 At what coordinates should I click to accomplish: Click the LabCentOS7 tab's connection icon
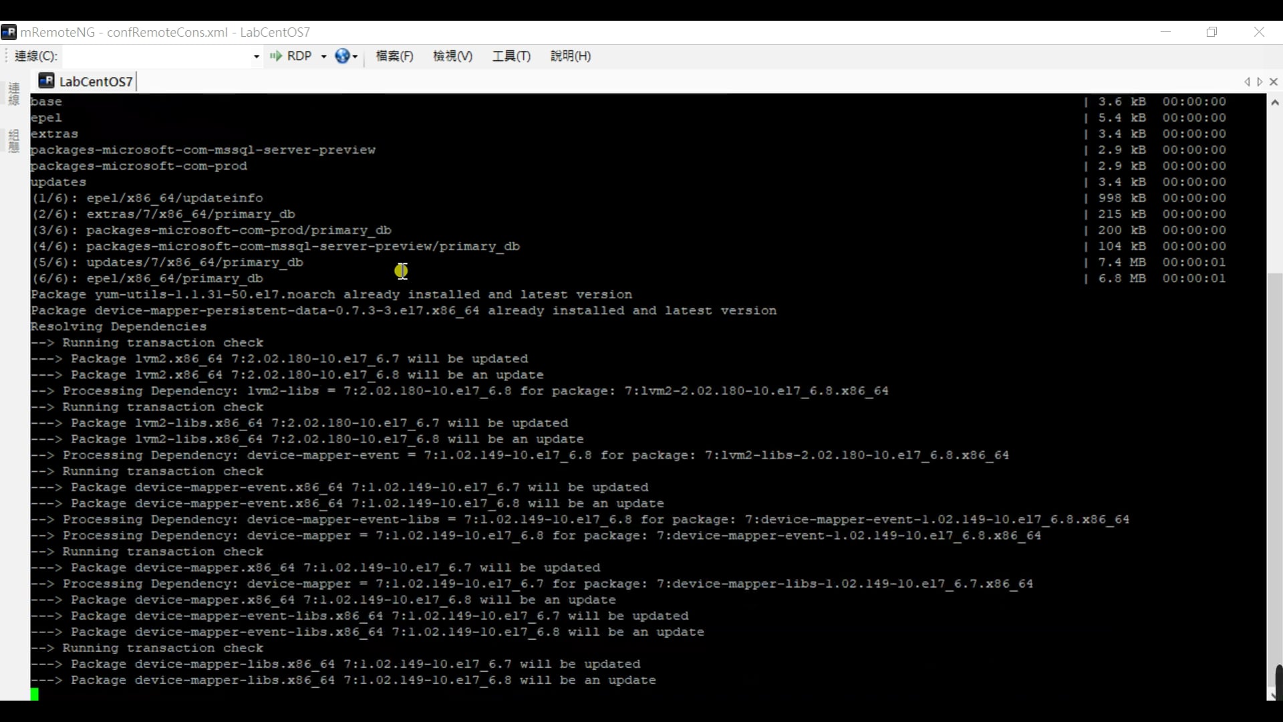[x=46, y=81]
